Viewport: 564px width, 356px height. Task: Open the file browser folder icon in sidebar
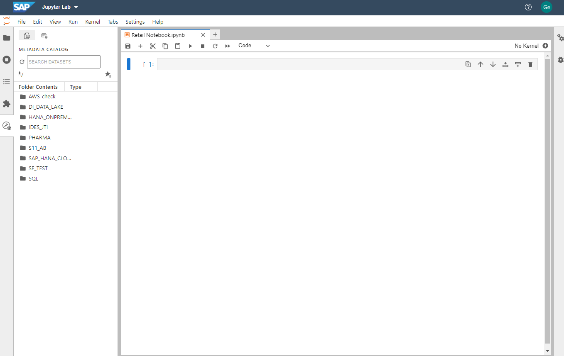7,38
